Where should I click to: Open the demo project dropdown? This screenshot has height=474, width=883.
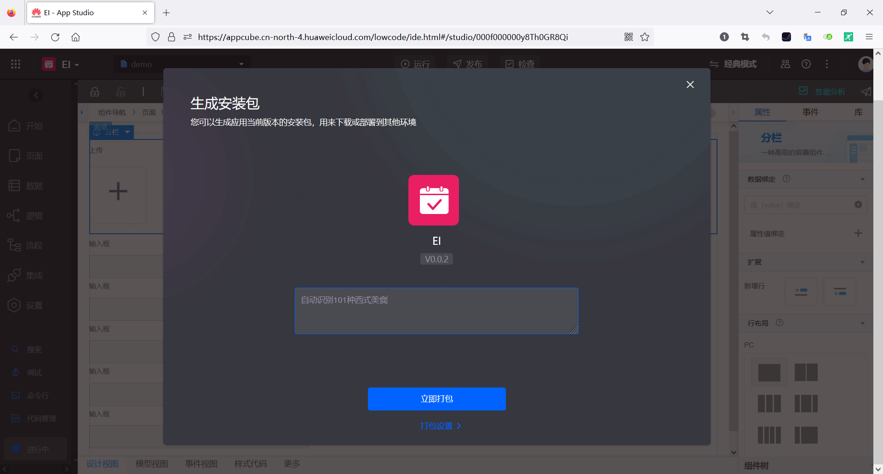pos(241,64)
